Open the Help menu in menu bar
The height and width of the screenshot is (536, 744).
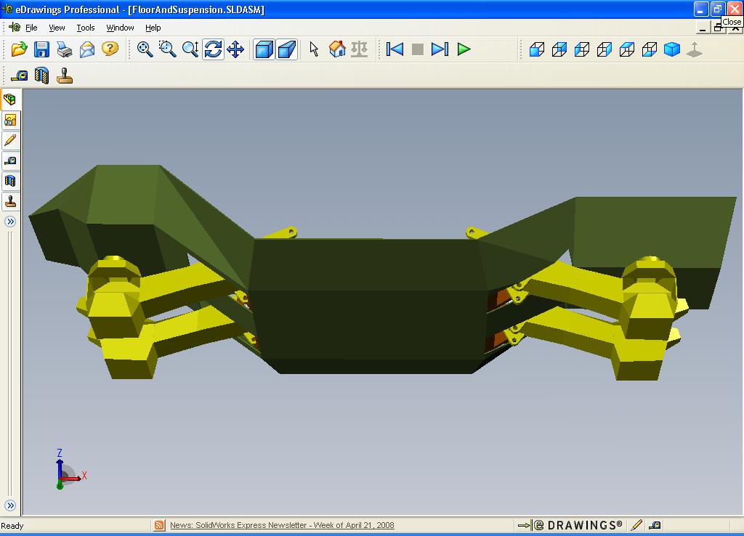[153, 28]
